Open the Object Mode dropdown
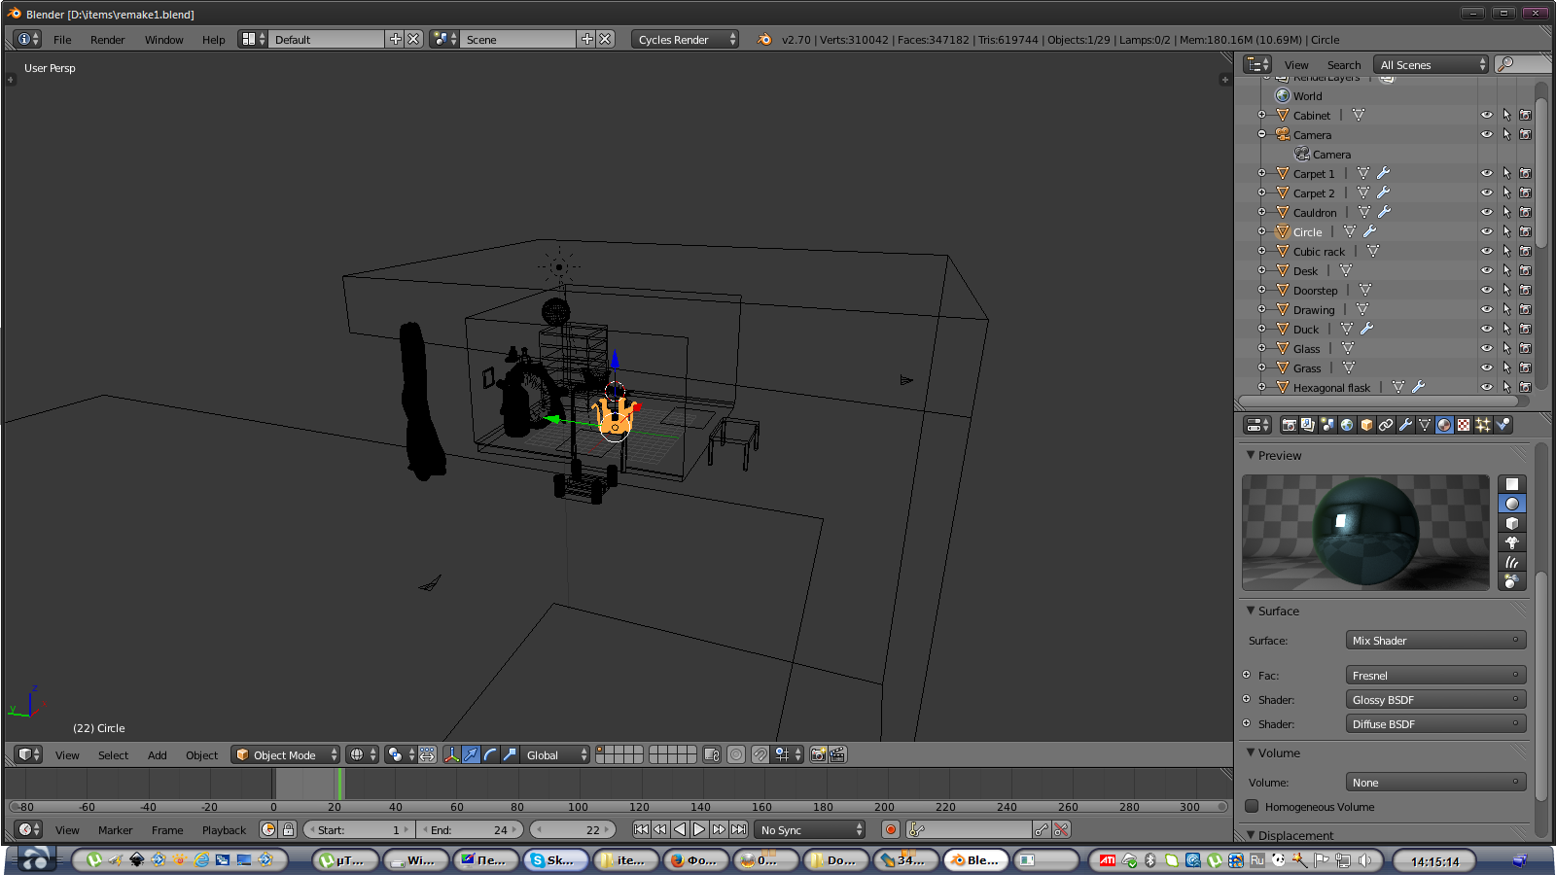 pyautogui.click(x=286, y=755)
